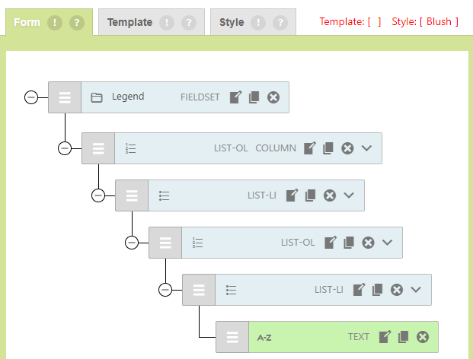The image size is (473, 359).
Task: Remove the green TEXT field row
Action: click(x=423, y=337)
